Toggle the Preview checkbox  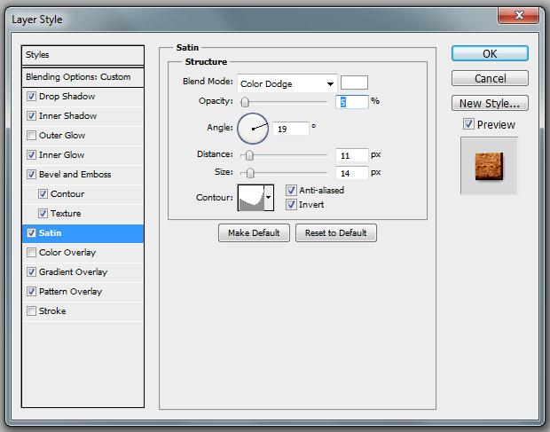coord(469,125)
